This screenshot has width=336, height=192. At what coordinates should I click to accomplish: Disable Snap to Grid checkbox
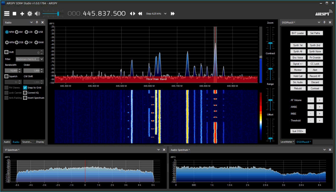click(x=25, y=87)
